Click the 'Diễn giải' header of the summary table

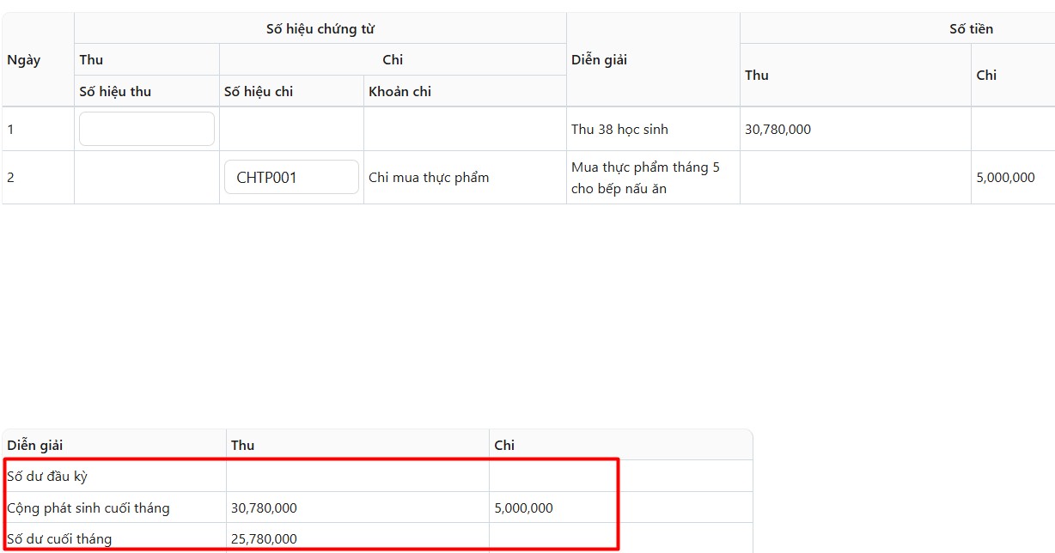tap(35, 445)
